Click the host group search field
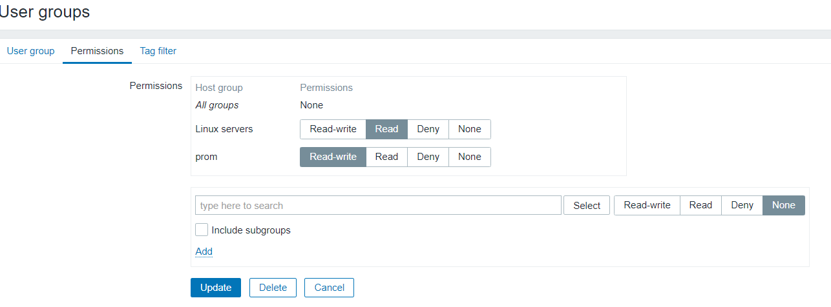 378,205
